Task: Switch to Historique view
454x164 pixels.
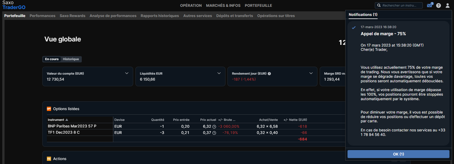Action: pos(71,59)
